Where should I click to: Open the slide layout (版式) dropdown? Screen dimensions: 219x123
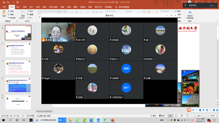(x=31, y=11)
